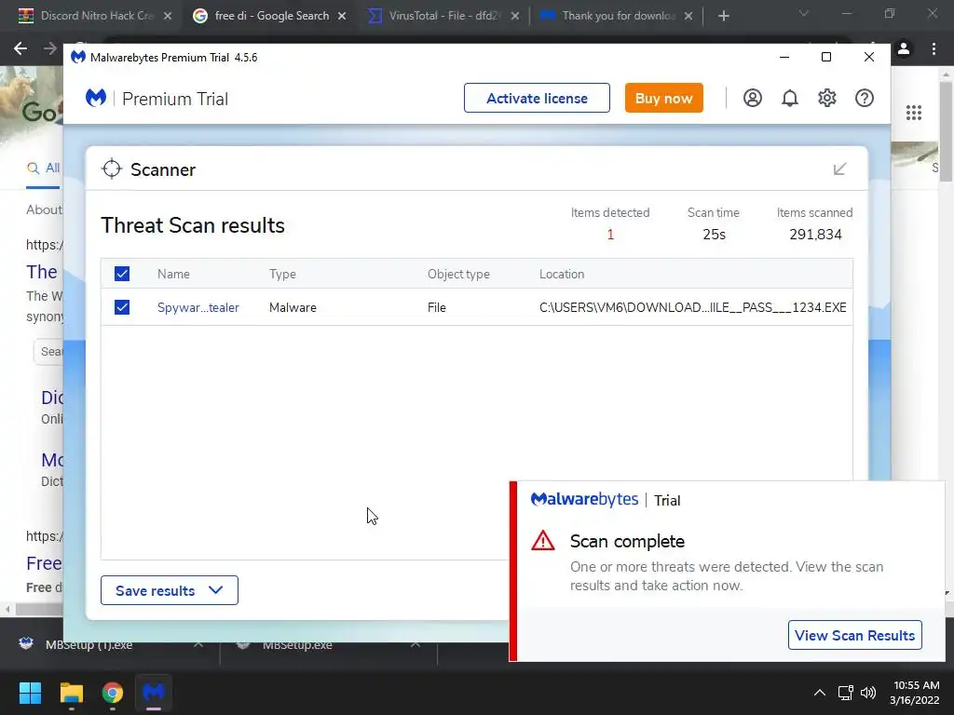The width and height of the screenshot is (954, 715).
Task: Open Google apps grid in Chrome
Action: (x=914, y=113)
